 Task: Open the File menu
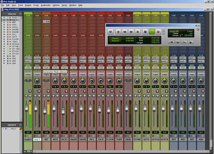pos(2,5)
